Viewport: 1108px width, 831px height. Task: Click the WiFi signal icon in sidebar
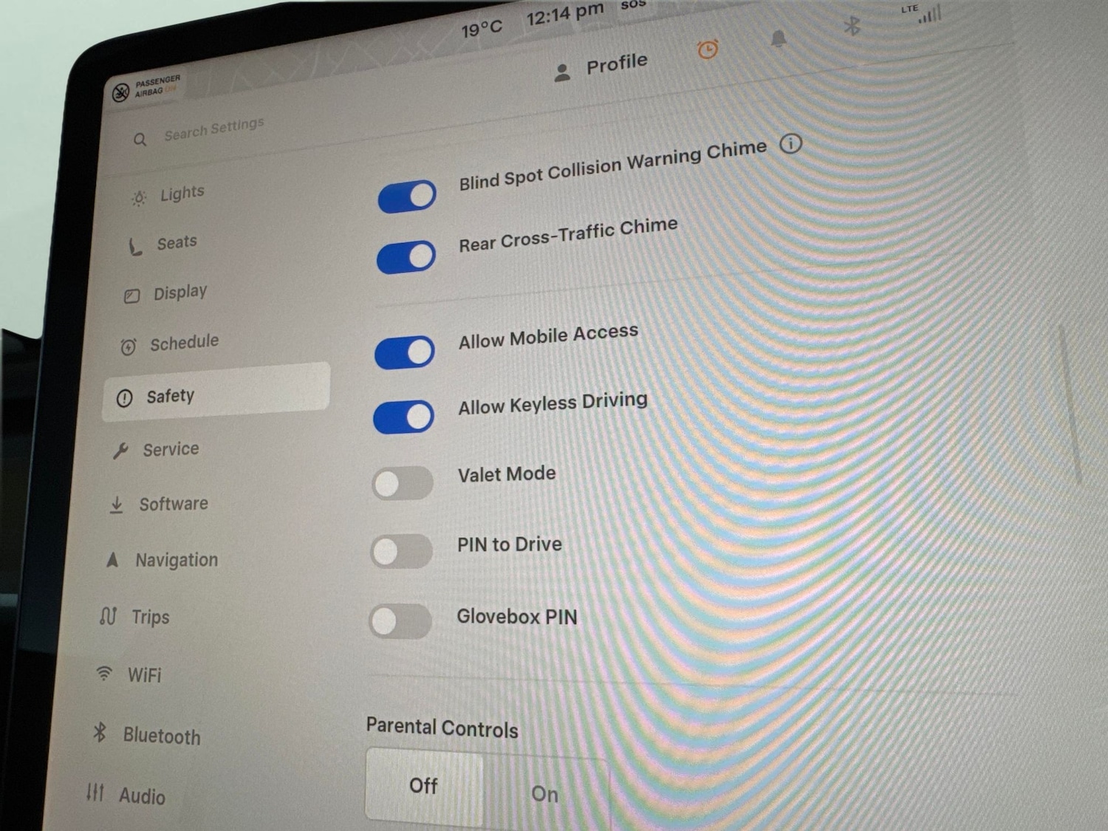tap(104, 673)
